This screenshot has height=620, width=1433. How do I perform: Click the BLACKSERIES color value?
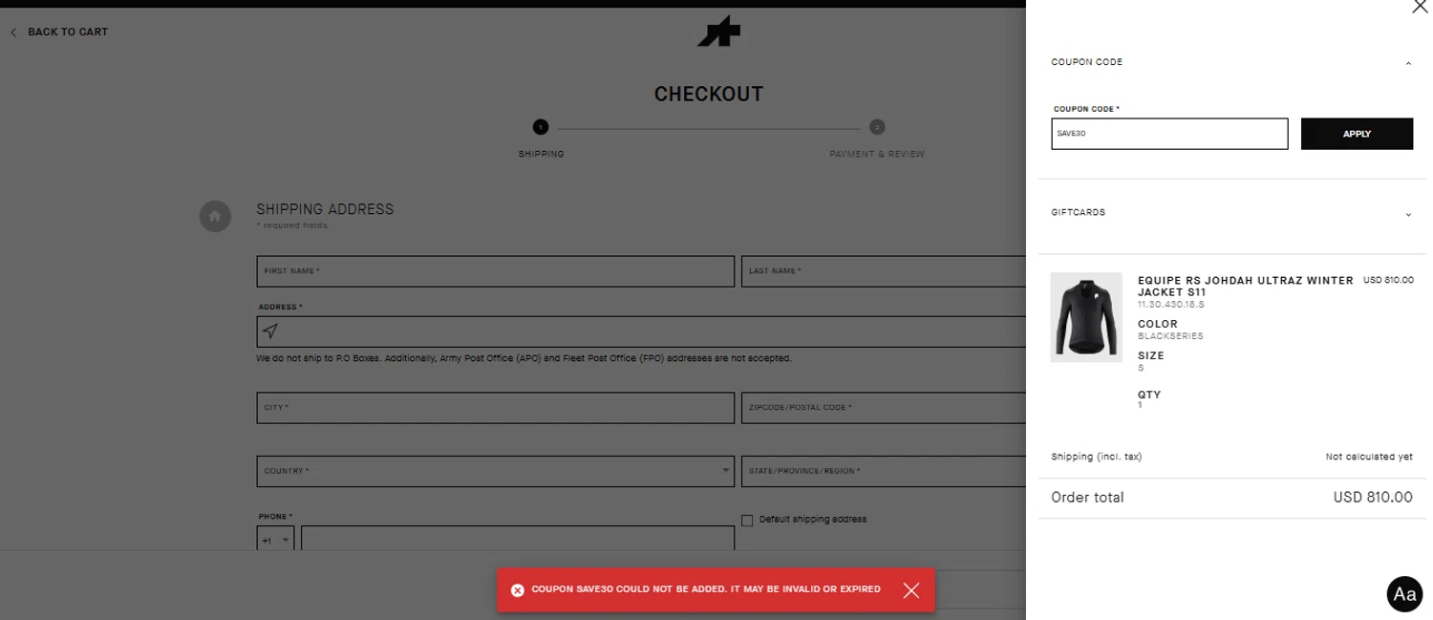[1170, 336]
